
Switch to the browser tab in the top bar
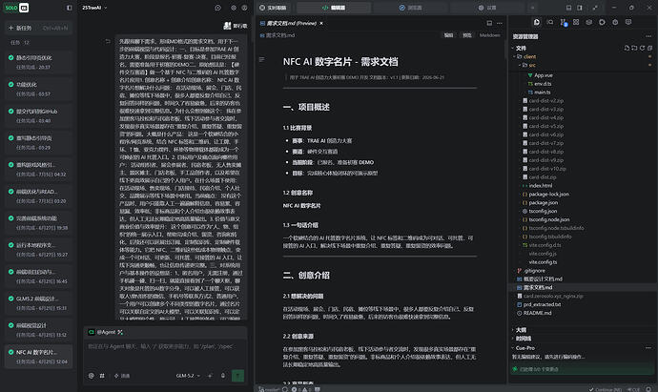pyautogui.click(x=410, y=8)
